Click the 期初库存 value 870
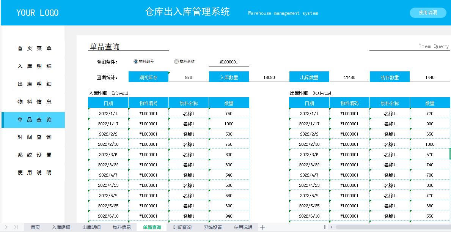 tap(189, 77)
